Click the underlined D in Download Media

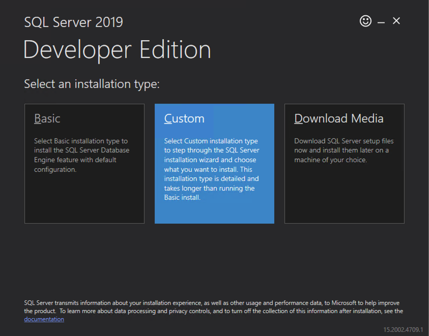tap(299, 118)
